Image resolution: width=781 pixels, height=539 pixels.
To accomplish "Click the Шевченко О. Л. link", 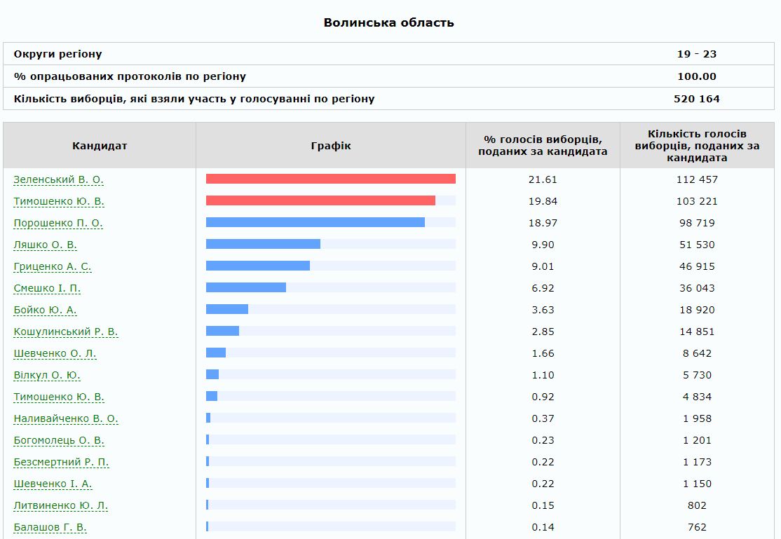I will 55,353.
